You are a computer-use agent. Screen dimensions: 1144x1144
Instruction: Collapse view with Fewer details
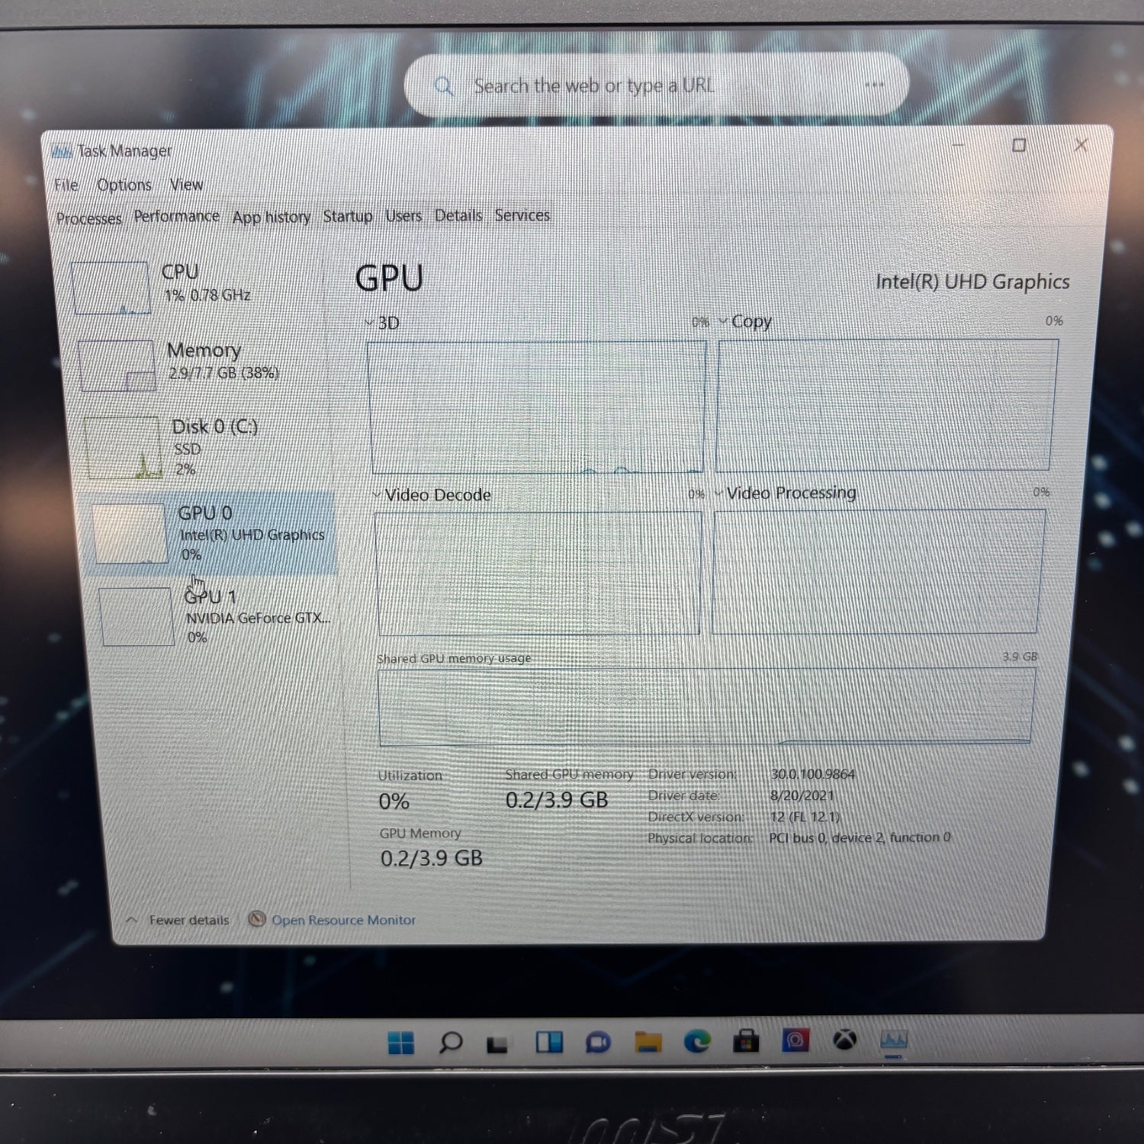(x=188, y=920)
